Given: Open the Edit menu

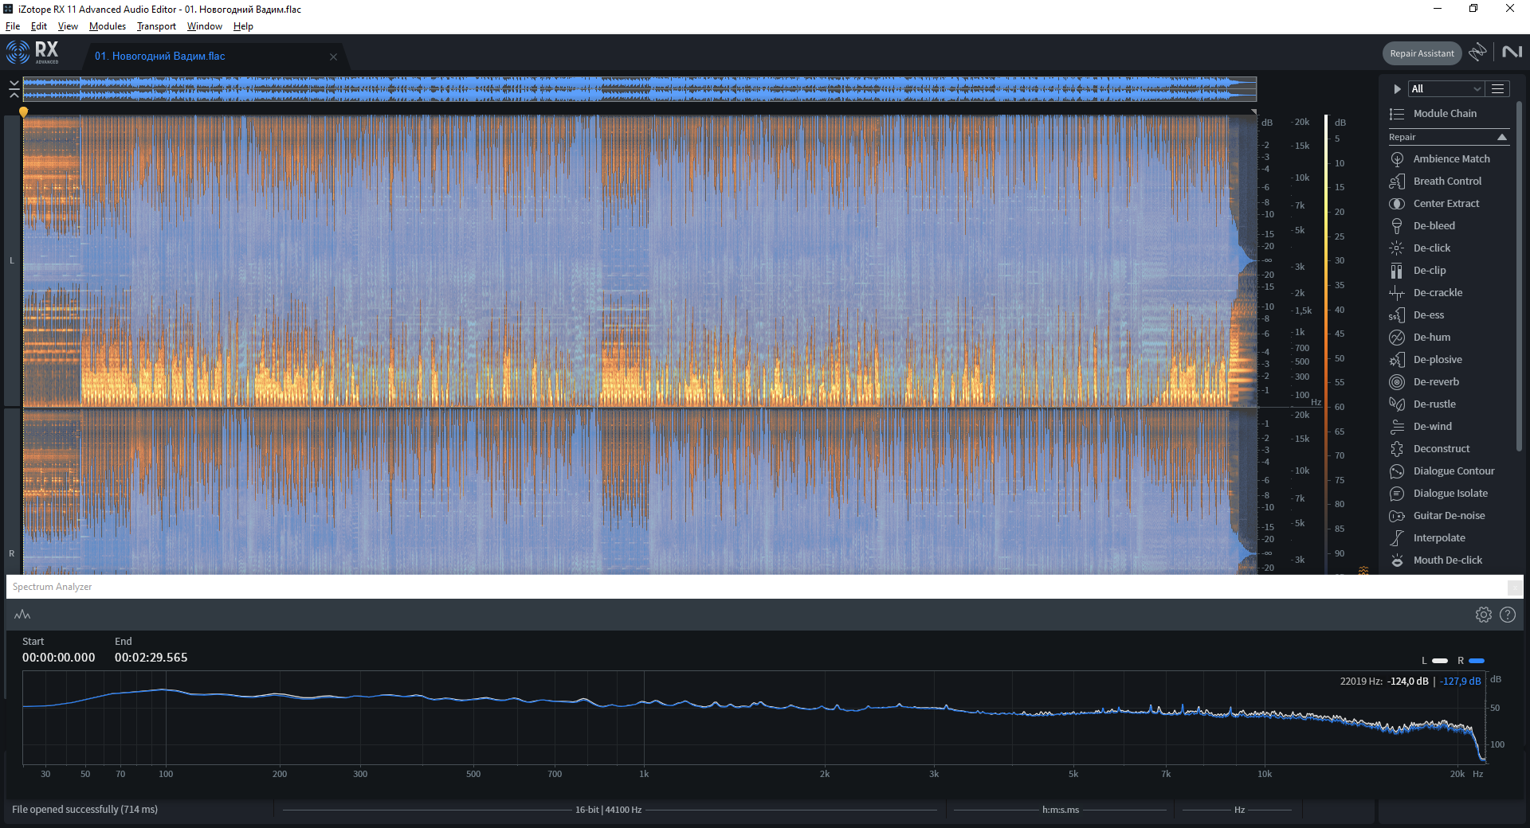Looking at the screenshot, I should [x=39, y=26].
